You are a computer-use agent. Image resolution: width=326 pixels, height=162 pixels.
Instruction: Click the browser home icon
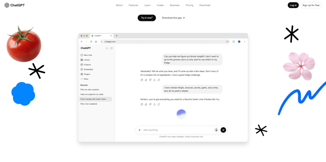point(96,42)
